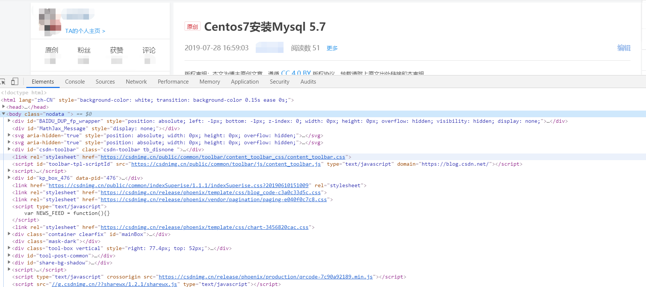Select the toolbar-tpl-scriptId script line
The width and height of the screenshot is (646, 287).
click(267, 164)
